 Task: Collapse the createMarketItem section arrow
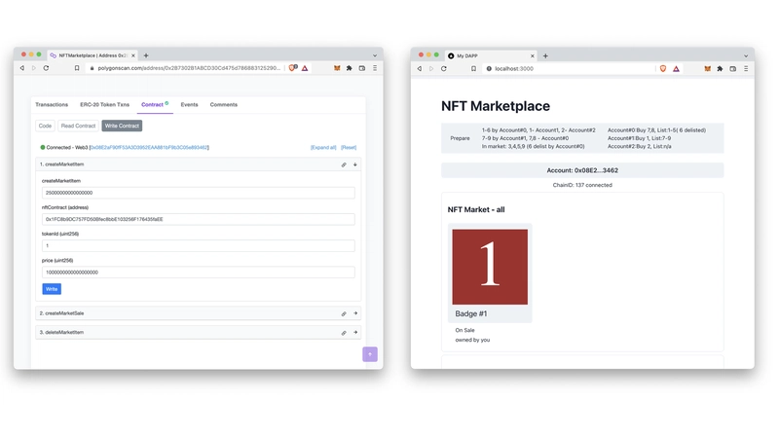tap(355, 164)
